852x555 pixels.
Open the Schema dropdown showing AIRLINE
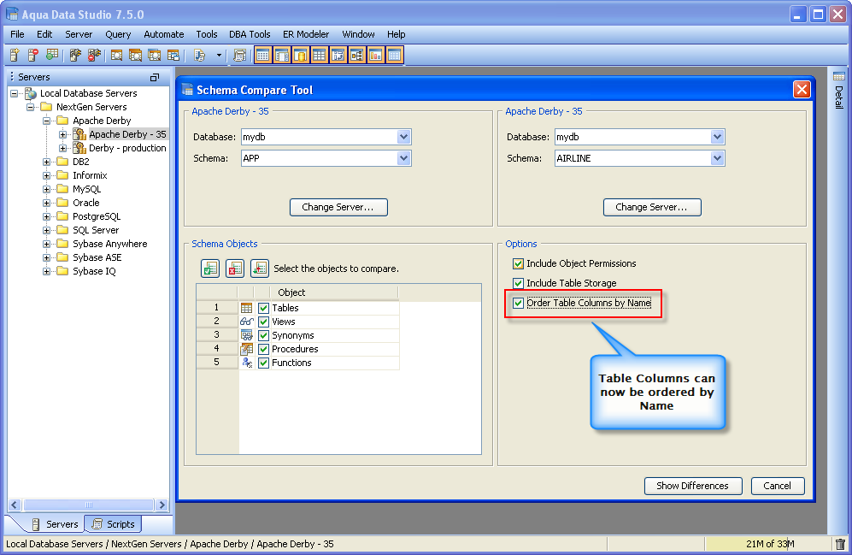pyautogui.click(x=717, y=158)
